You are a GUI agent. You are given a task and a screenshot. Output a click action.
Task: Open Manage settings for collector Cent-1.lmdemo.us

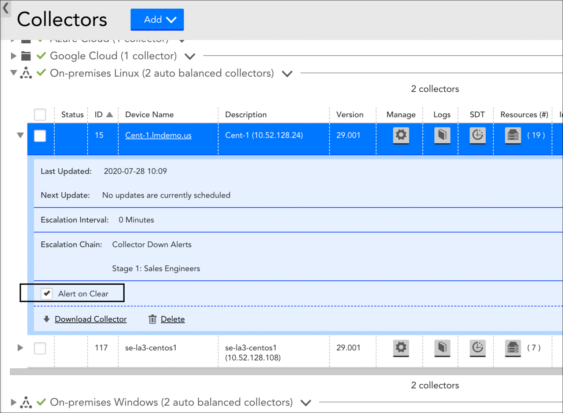pos(401,135)
